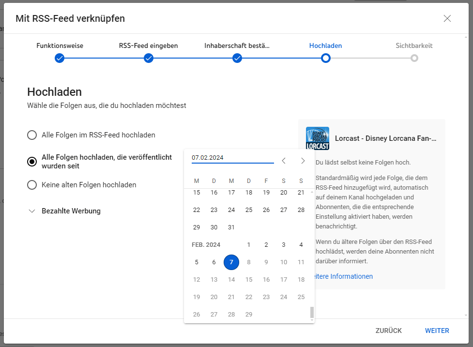This screenshot has width=473, height=347.
Task: Click the Funktionsweise step checkmark icon
Action: tap(60, 58)
